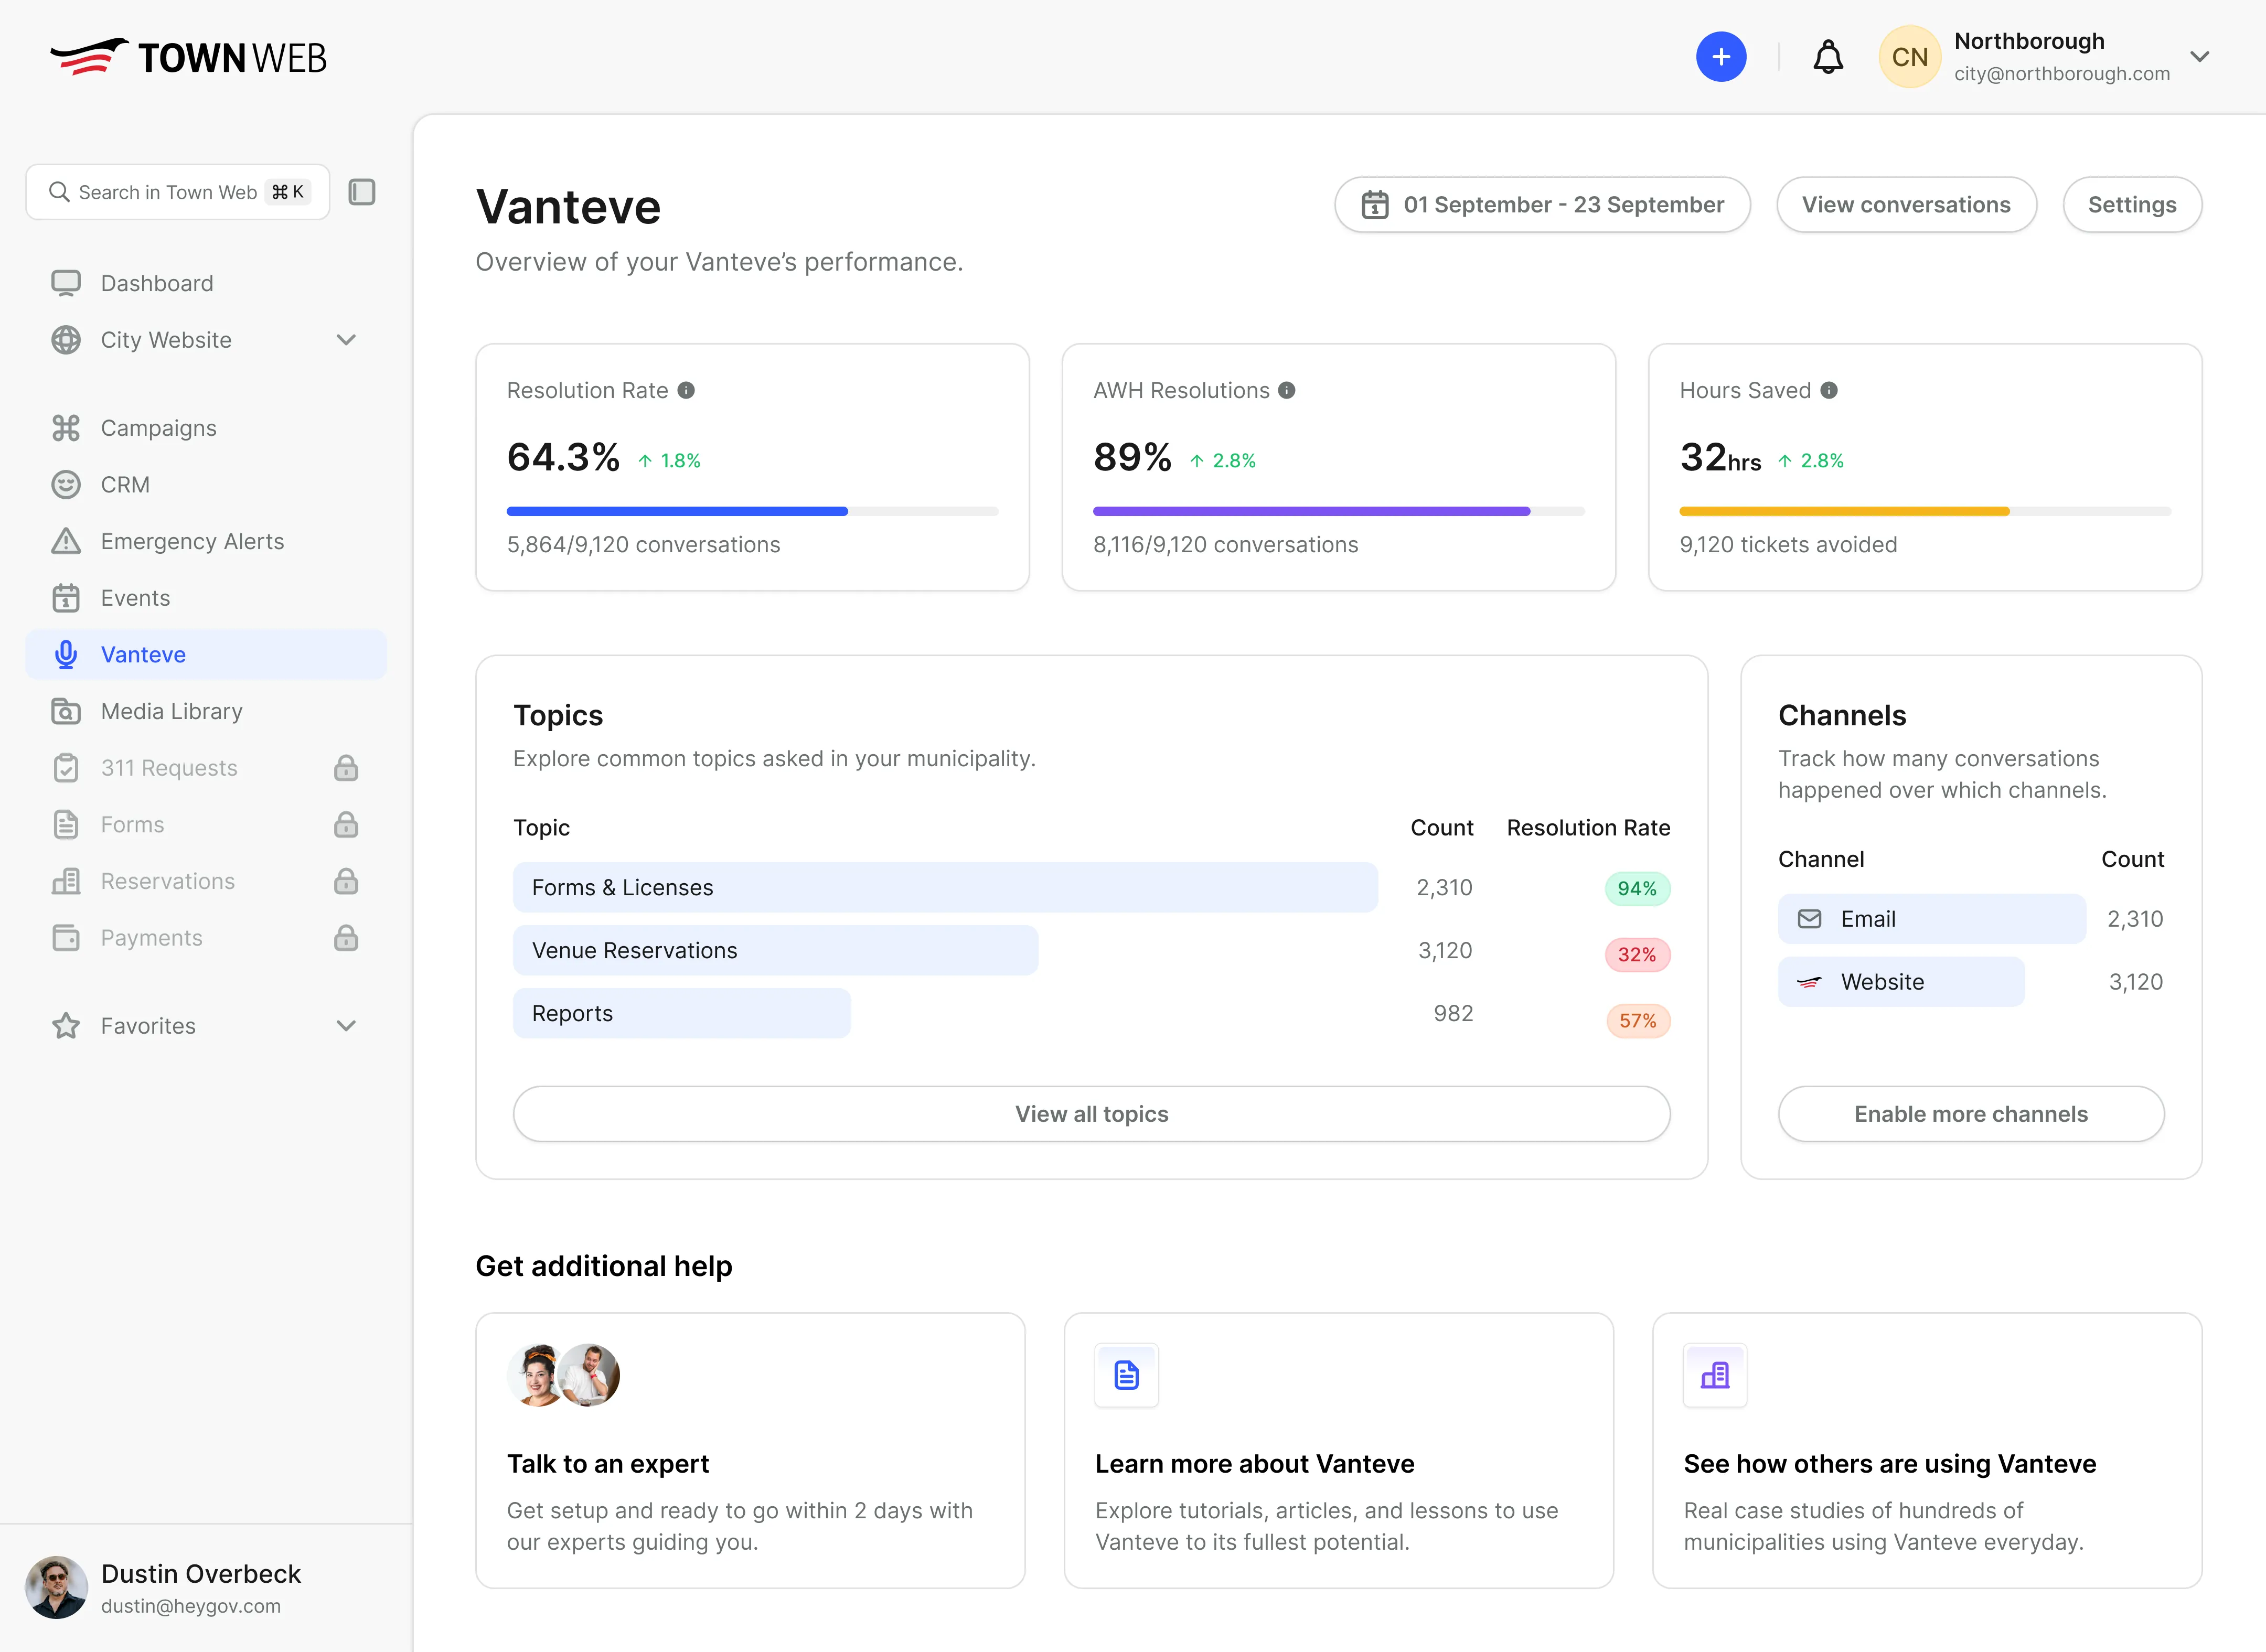Viewport: 2266px width, 1652px height.
Task: Open Media Library in sidebar
Action: (205, 711)
